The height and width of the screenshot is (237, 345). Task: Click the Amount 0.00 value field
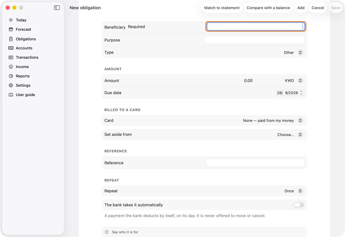(x=248, y=81)
